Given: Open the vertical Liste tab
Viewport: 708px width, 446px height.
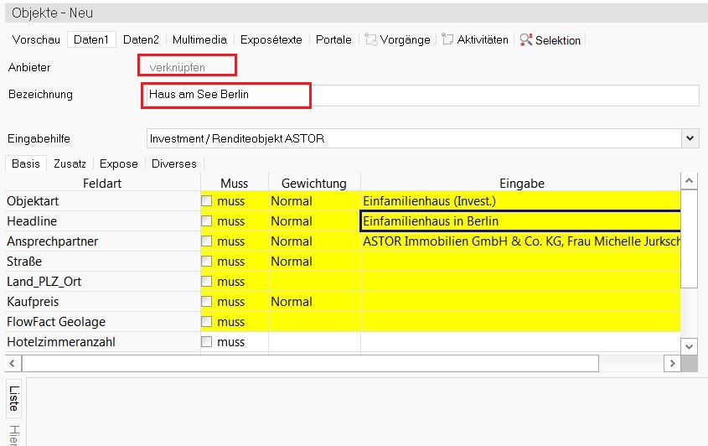Looking at the screenshot, I should tap(13, 397).
